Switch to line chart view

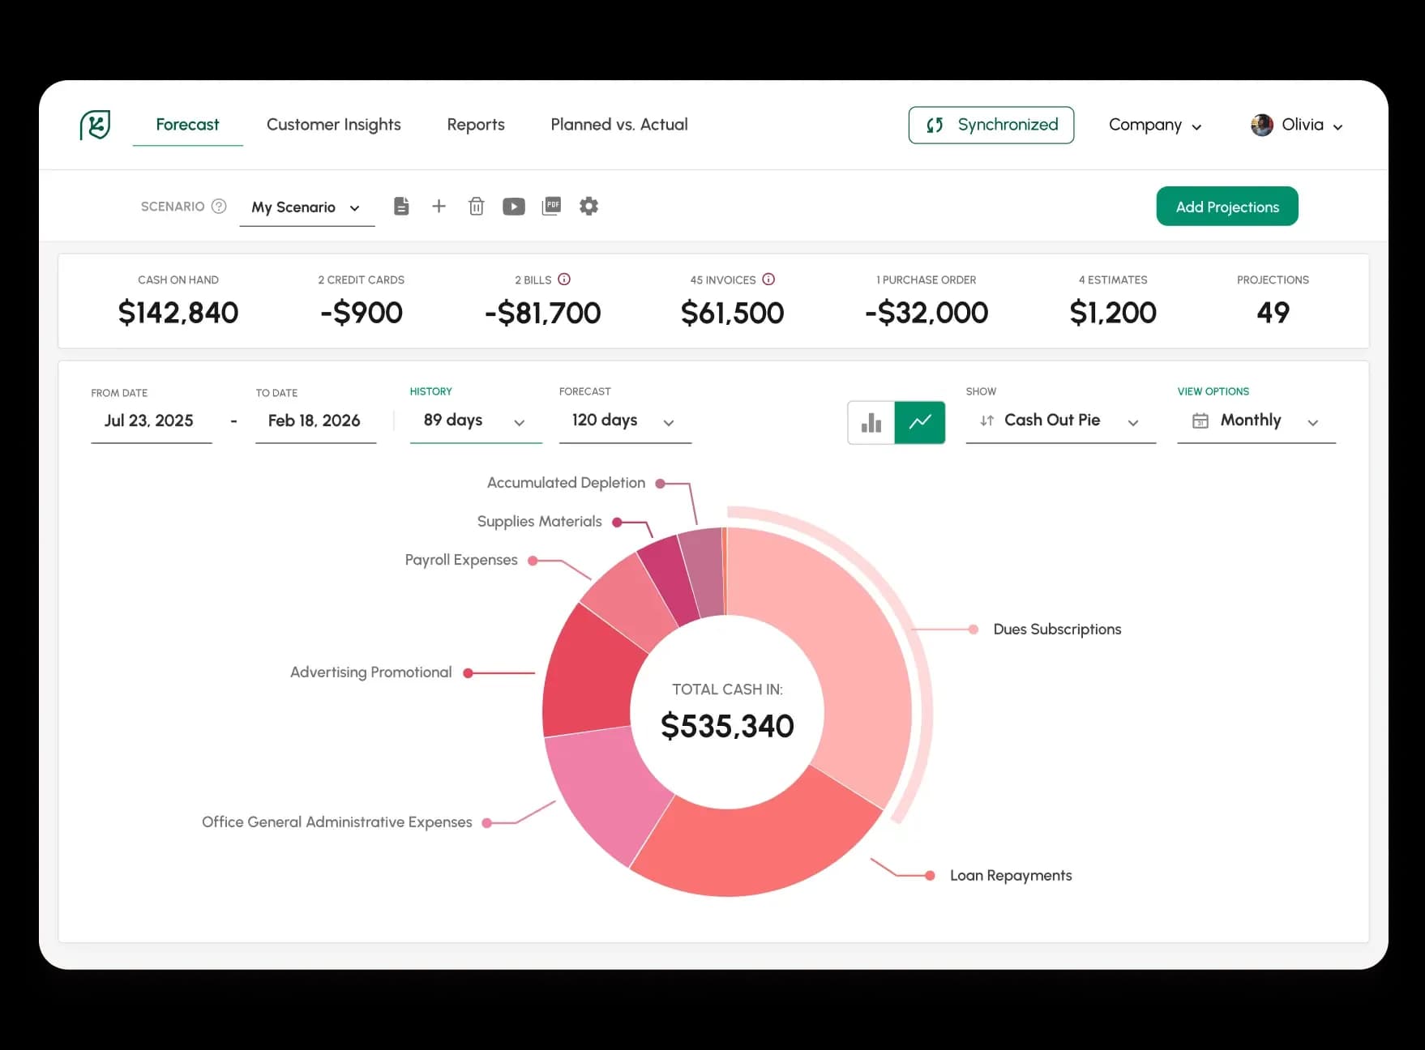pyautogui.click(x=920, y=422)
